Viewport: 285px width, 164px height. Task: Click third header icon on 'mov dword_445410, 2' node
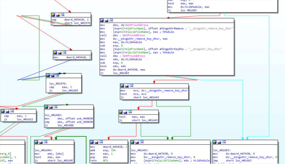64,53
